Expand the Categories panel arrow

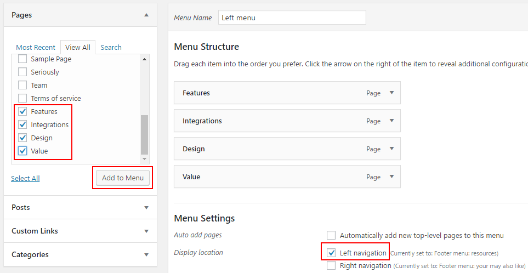click(x=146, y=254)
